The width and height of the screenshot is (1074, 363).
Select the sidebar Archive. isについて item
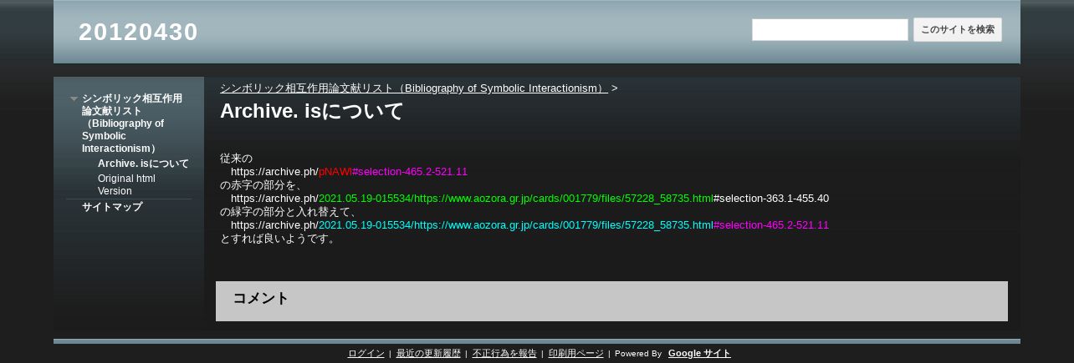[143, 164]
